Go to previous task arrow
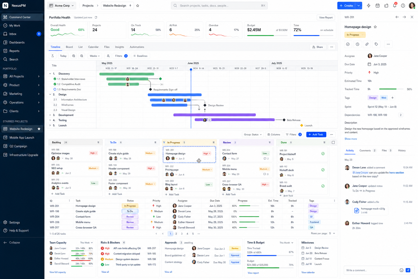 coord(397,17)
